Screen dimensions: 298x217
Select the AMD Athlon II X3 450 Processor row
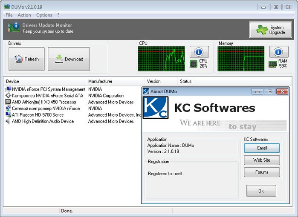(73, 102)
